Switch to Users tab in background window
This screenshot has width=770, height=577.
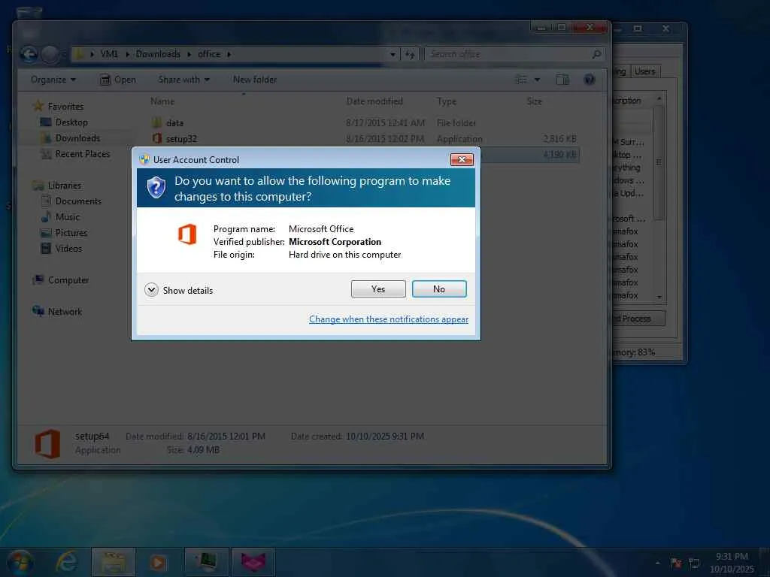[644, 71]
